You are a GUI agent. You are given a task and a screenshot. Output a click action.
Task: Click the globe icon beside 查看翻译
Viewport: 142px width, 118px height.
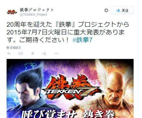tap(8, 47)
